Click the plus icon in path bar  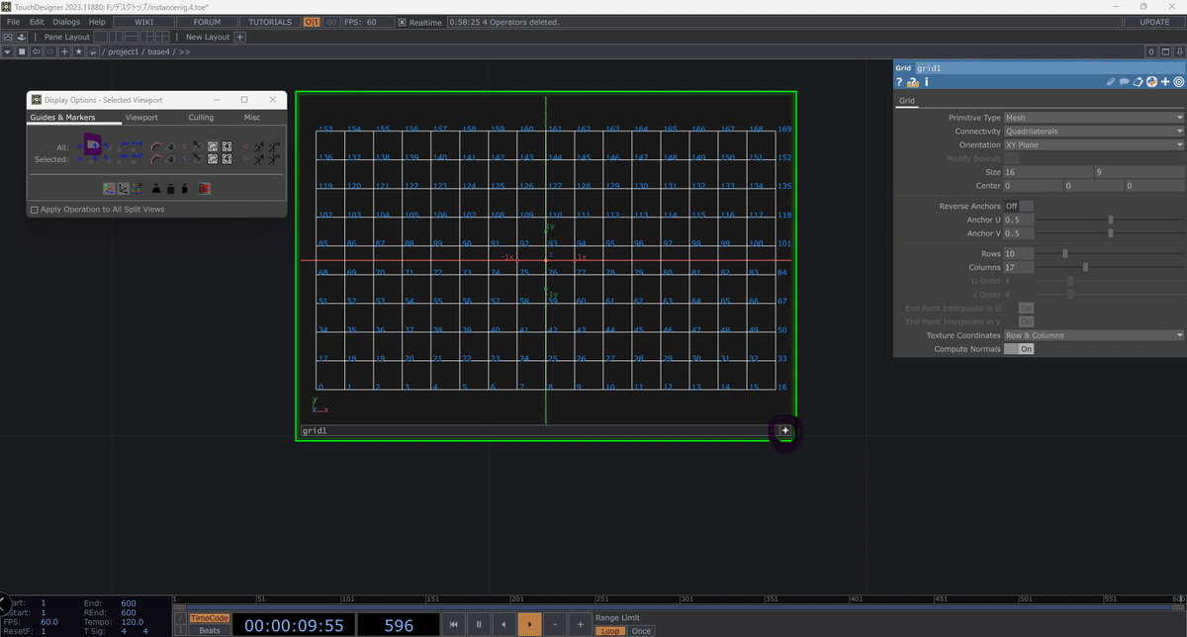point(64,51)
